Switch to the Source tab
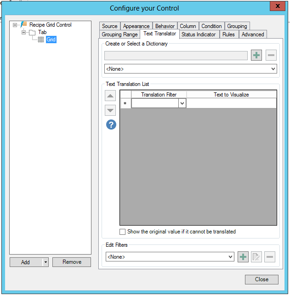Screen dimensions: 290x295 tap(110, 26)
